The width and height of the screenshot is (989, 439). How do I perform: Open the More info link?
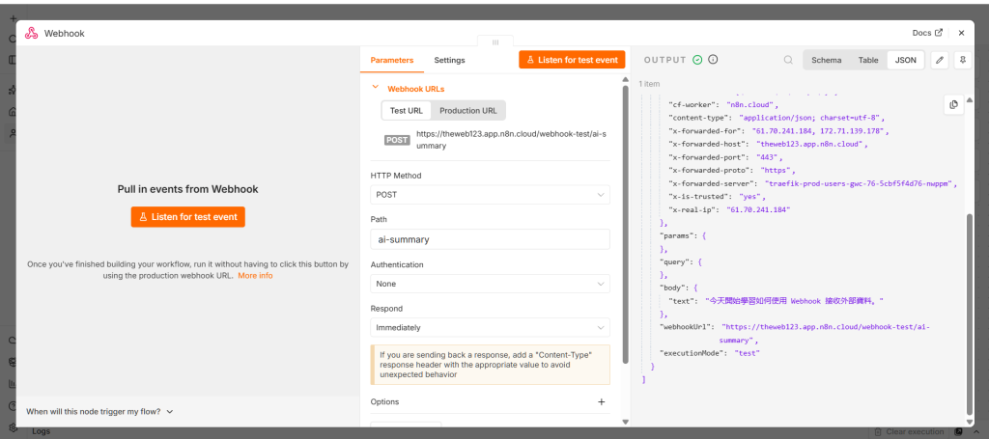point(255,276)
